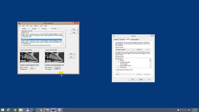Delete the right 800 x 443 image
The height and width of the screenshot is (112, 199).
57,68
